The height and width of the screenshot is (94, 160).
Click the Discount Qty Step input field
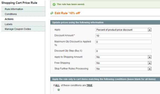[123, 51]
